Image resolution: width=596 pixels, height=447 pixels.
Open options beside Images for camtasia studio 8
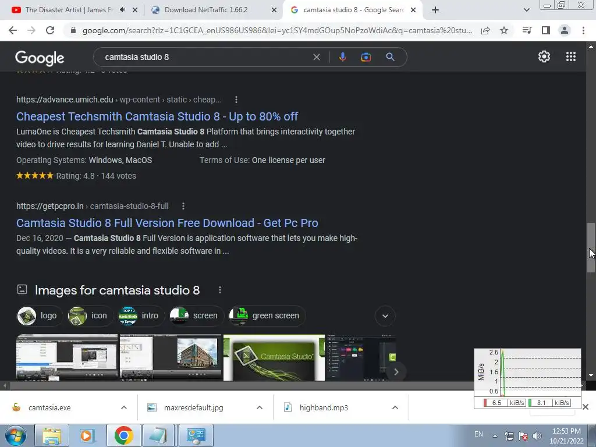[x=219, y=290]
